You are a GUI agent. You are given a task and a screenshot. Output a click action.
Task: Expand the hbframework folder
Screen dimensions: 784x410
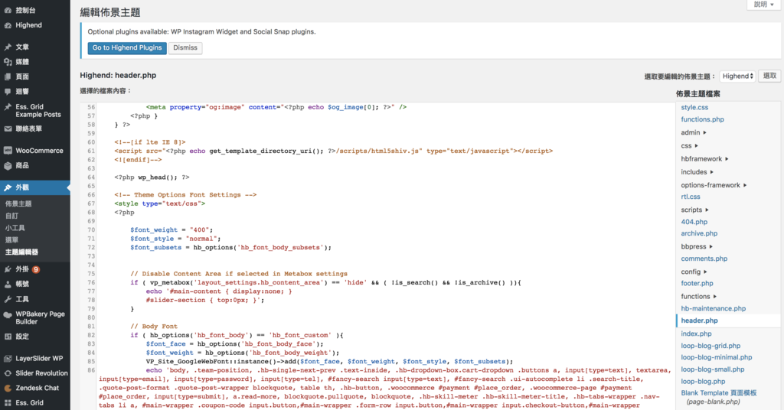tap(704, 159)
